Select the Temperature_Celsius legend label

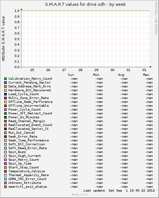click(x=27, y=171)
